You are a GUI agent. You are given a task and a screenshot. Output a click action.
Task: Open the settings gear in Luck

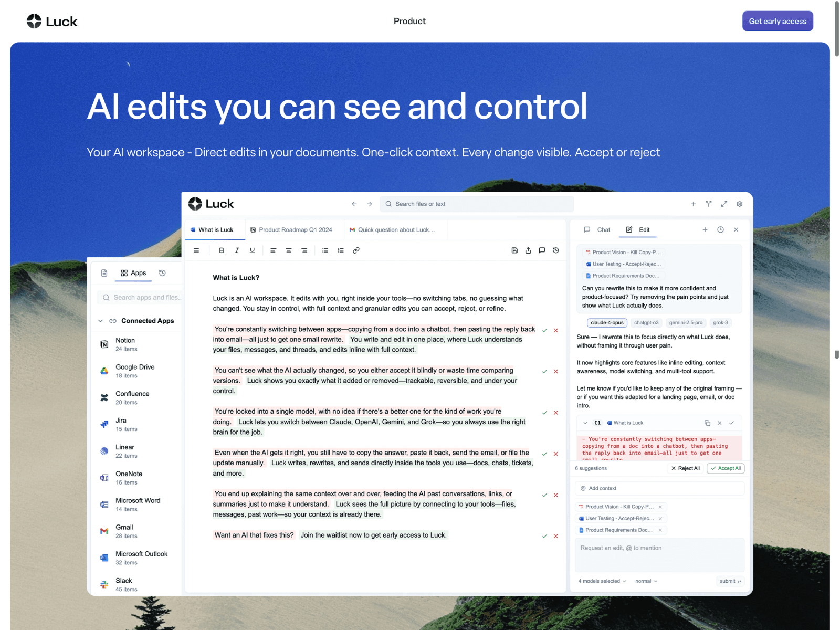click(x=739, y=204)
